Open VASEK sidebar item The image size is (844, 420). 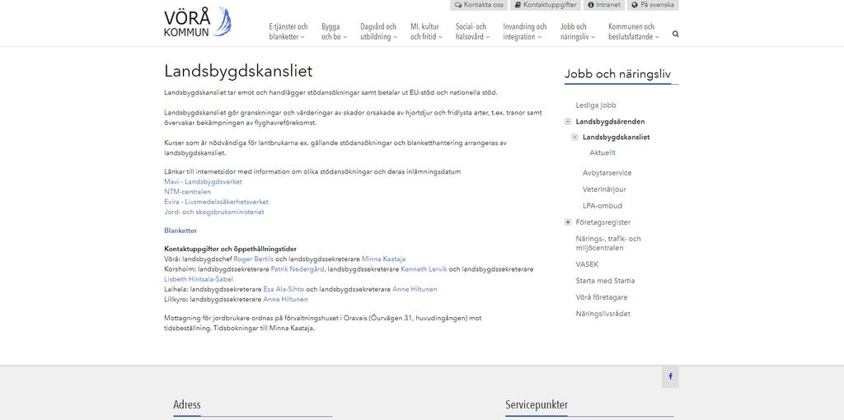tap(587, 264)
